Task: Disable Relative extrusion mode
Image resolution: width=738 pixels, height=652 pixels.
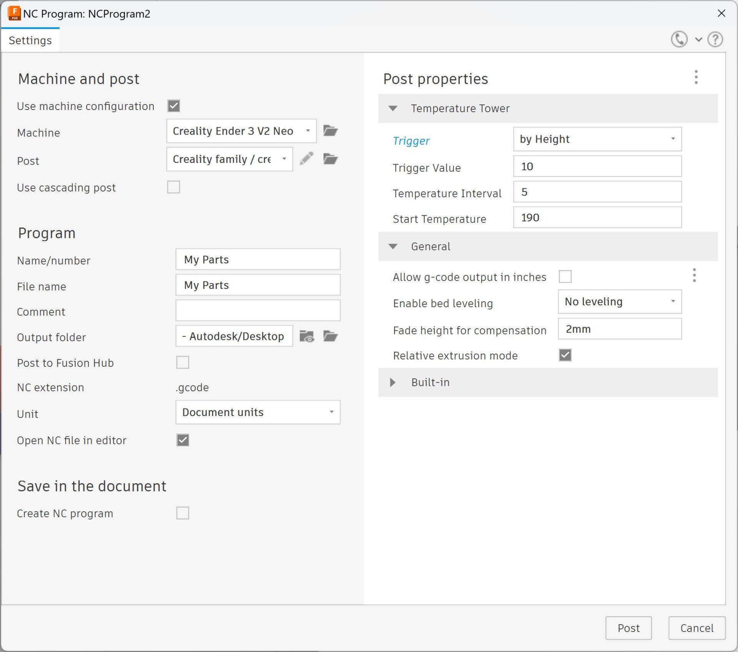Action: pos(565,355)
